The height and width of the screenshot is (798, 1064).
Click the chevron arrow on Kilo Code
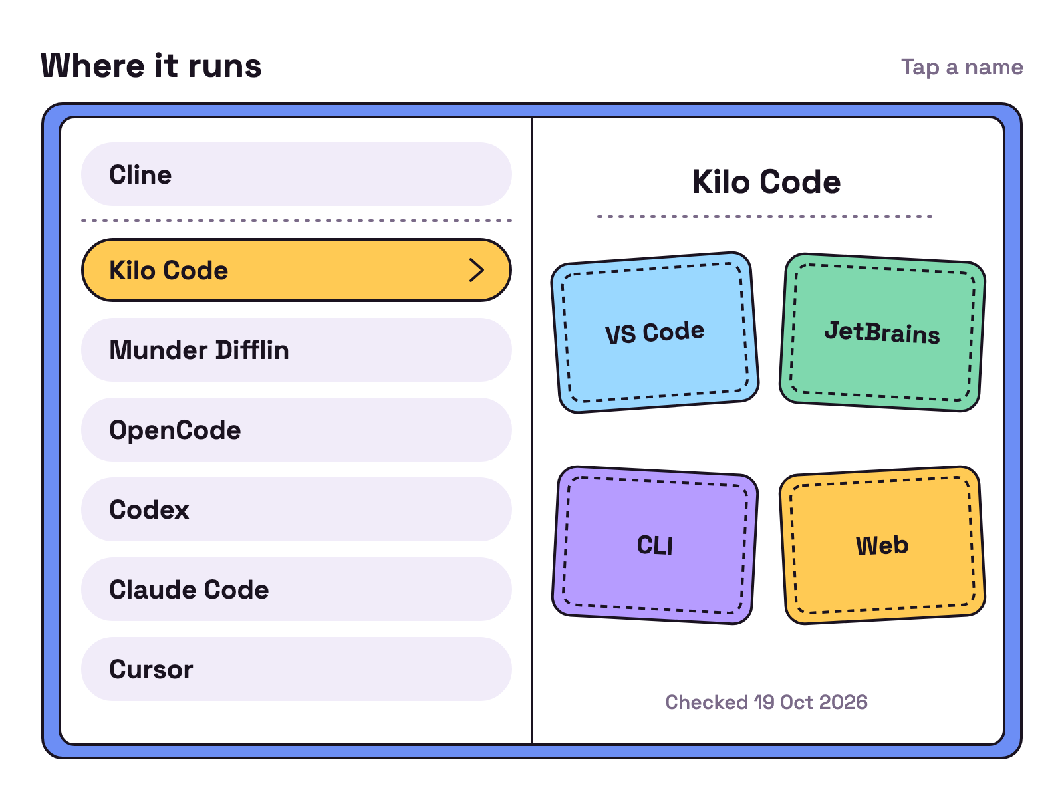476,270
